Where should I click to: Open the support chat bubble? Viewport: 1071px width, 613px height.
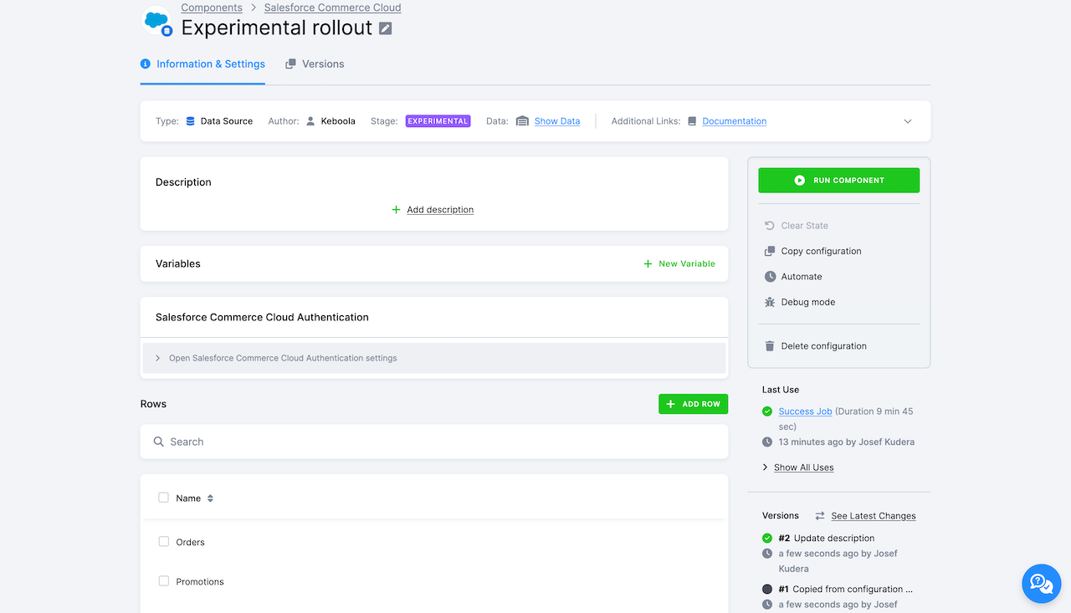pos(1041,583)
